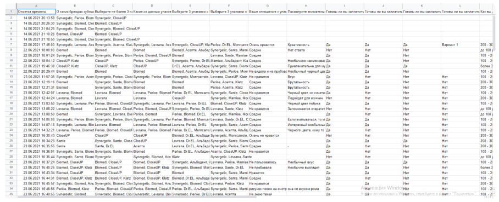Select timestamp '22.06.2021 18:04:12'

pos(39,61)
